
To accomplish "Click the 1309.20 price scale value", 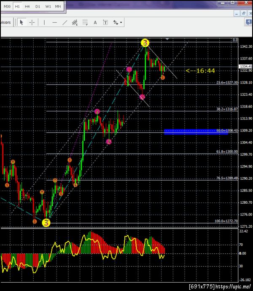I will pyautogui.click(x=246, y=130).
